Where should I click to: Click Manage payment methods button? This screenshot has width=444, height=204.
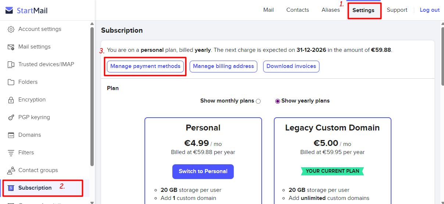point(145,66)
